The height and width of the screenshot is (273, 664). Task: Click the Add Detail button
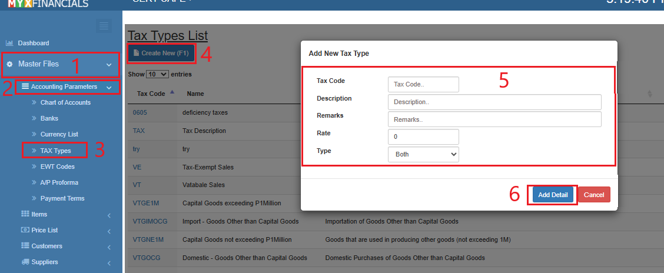(553, 195)
